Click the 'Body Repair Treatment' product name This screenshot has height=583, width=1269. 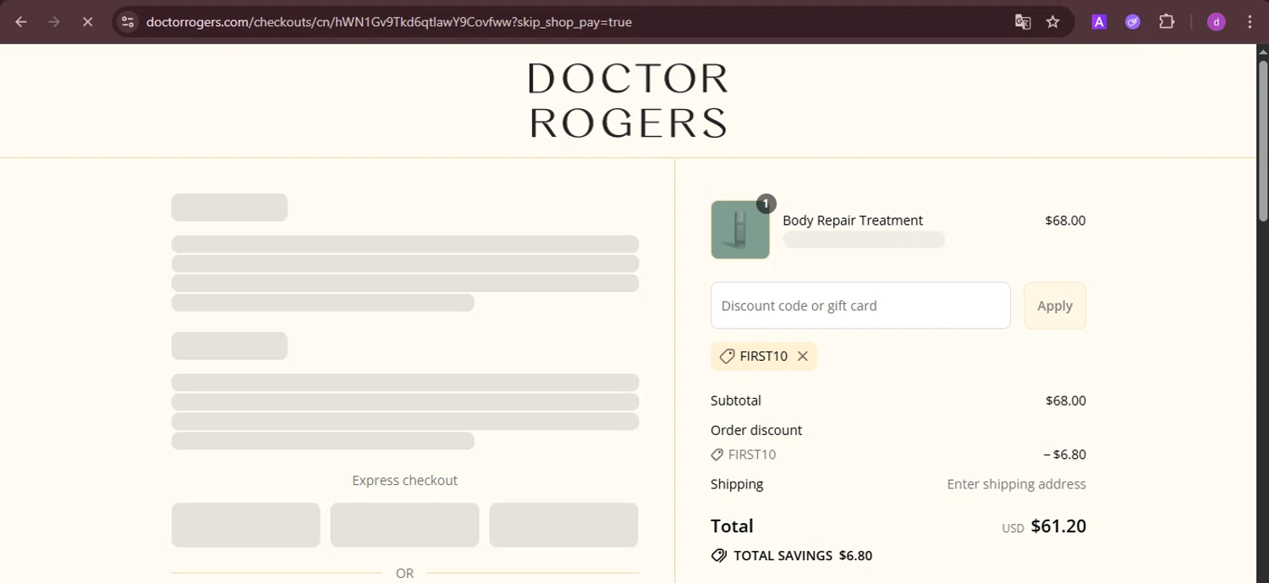[x=853, y=221]
